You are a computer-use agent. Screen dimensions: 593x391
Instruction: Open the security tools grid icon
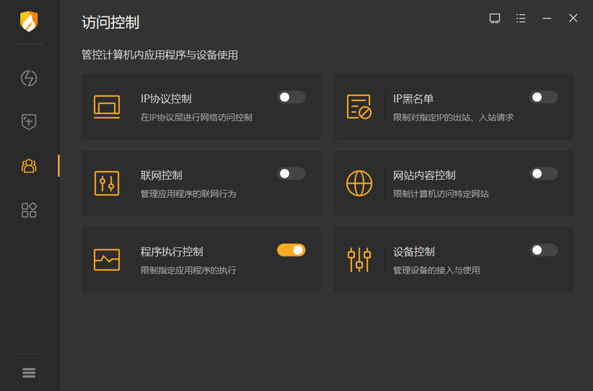click(x=29, y=210)
